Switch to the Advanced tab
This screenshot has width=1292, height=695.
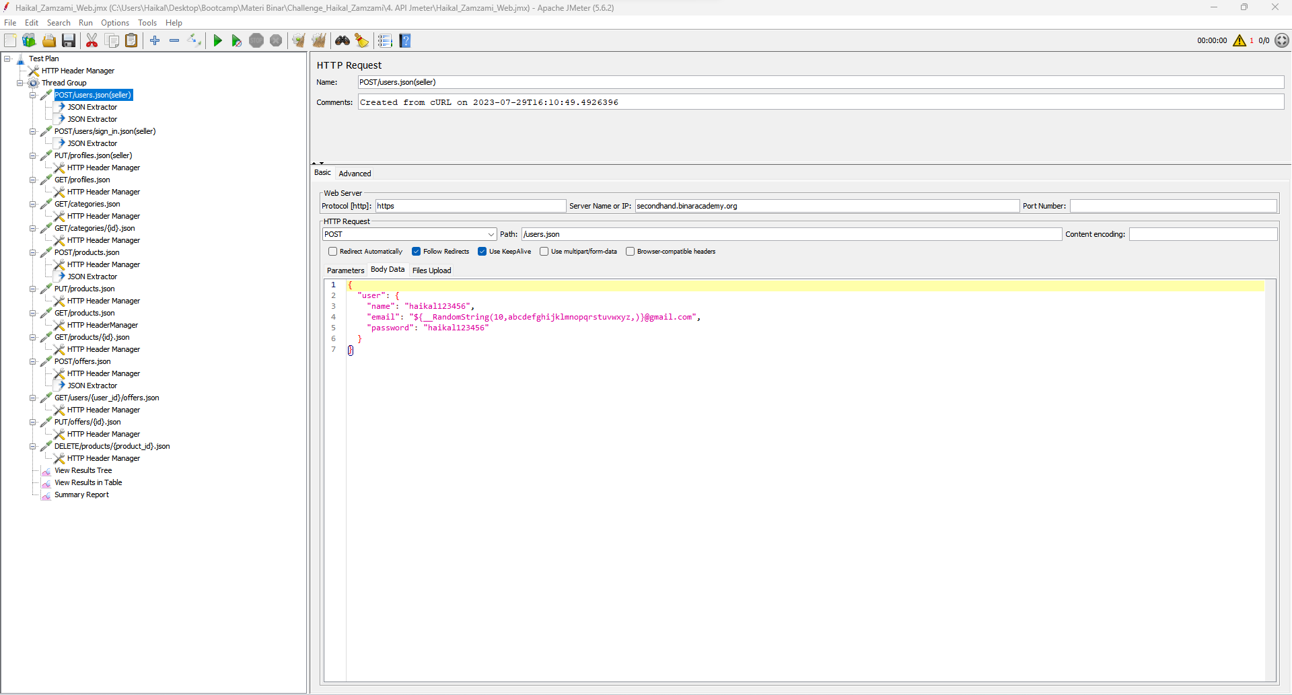[x=355, y=174]
